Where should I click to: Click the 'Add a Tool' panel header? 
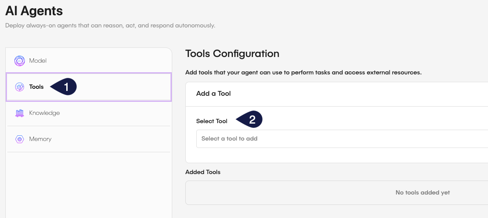(214, 94)
